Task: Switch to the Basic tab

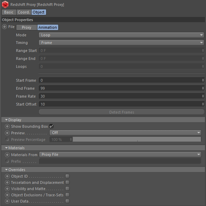Action: click(x=9, y=12)
